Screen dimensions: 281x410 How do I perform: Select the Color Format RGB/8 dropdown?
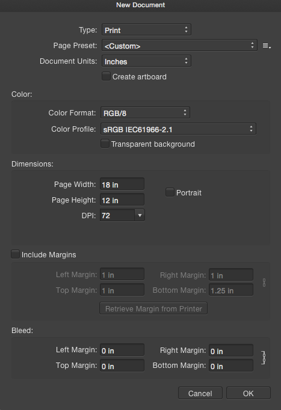145,113
